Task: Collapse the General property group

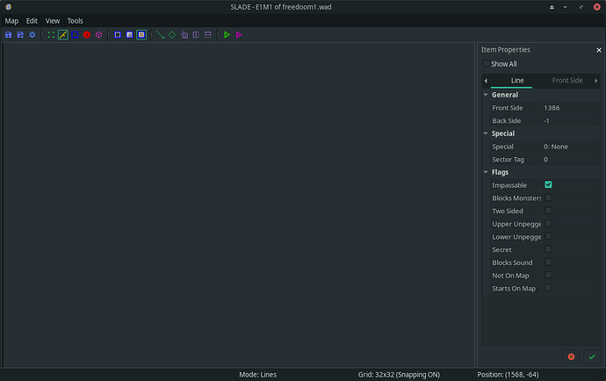Action: coord(485,95)
